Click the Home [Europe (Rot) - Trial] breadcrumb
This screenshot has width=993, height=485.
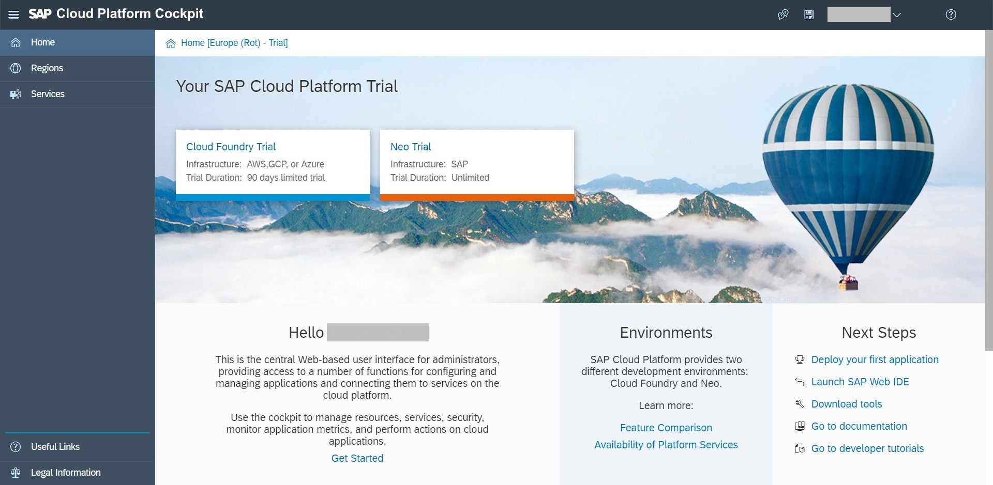[x=234, y=43]
